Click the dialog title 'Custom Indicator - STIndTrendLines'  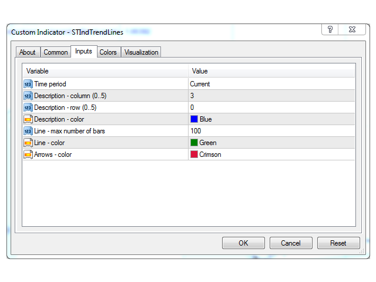click(67, 32)
